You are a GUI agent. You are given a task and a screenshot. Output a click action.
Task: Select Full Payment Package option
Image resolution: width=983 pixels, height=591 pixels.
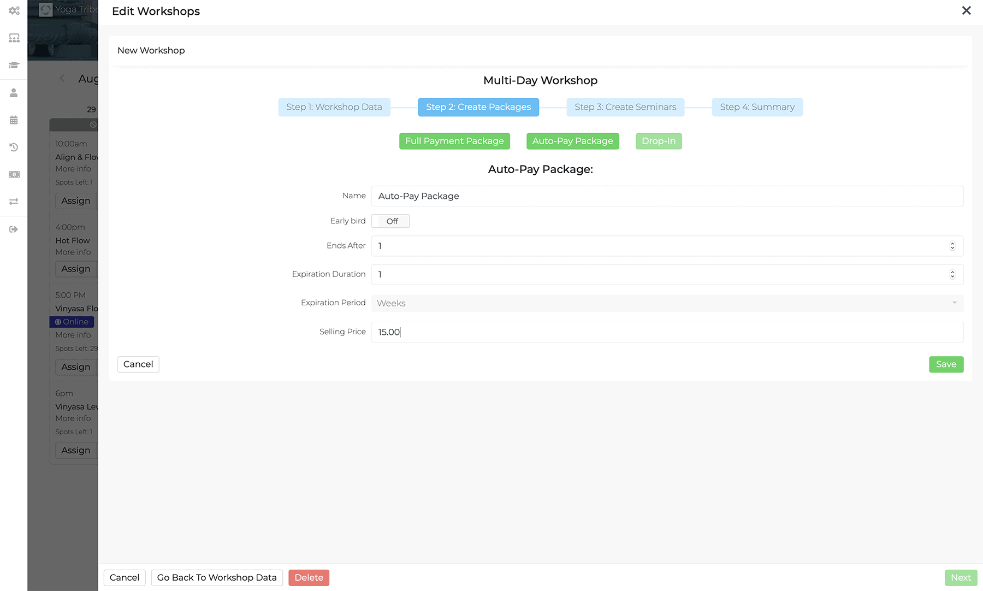pyautogui.click(x=454, y=141)
